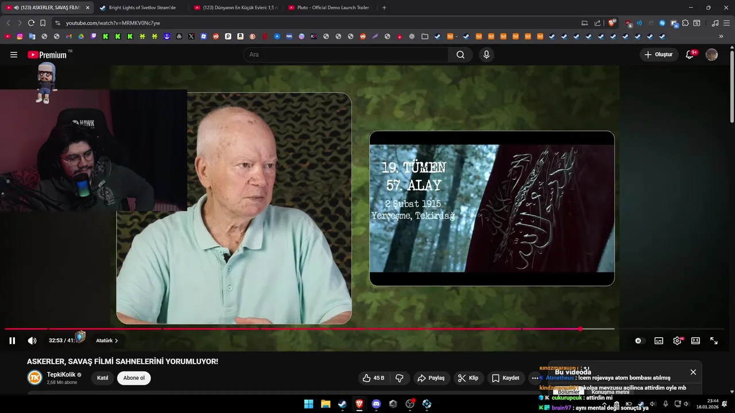This screenshot has width=735, height=413.
Task: Toggle subtitles with the captions icon
Action: coord(659,341)
